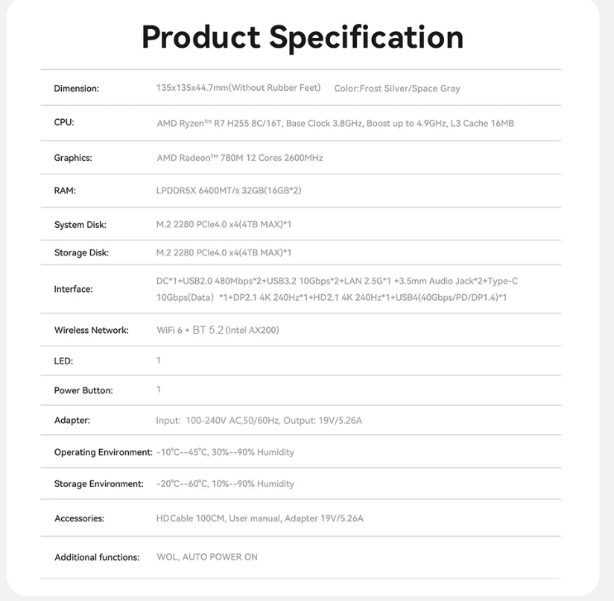This screenshot has height=601, width=614.
Task: Click the WOL, AUTO POWER ON text
Action: [x=207, y=557]
